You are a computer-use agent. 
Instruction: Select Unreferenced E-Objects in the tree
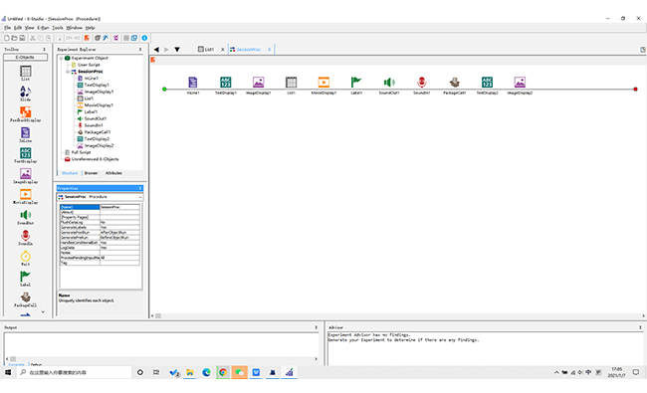95,159
